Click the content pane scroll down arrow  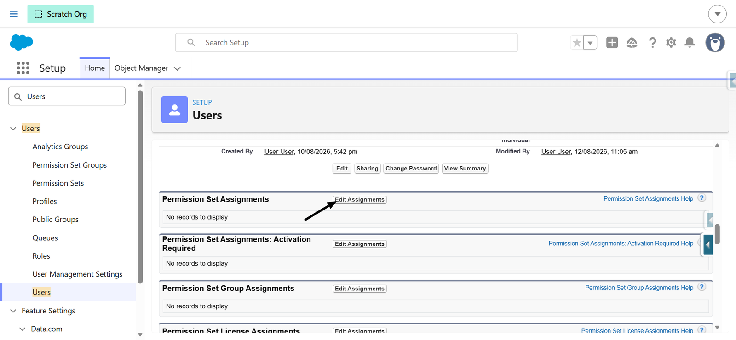717,328
